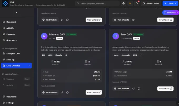Click the Cross DAO Hub lock icon

coord(4,66)
